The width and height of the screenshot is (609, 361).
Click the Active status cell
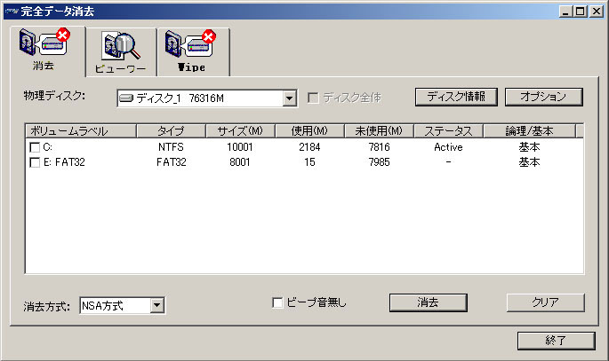(448, 147)
